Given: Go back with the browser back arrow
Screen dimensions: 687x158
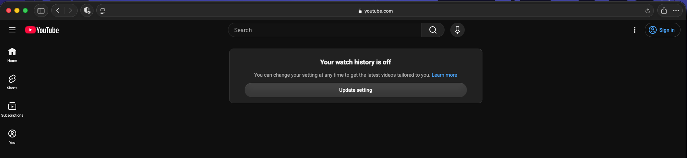Looking at the screenshot, I should pyautogui.click(x=58, y=11).
